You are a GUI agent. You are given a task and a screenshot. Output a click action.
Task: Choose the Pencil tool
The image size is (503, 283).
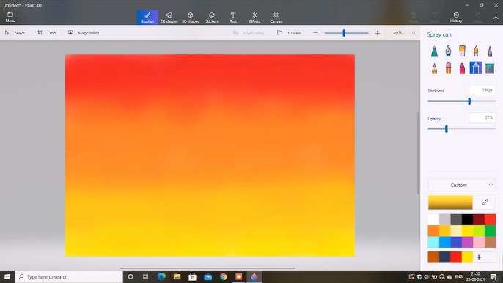click(434, 68)
